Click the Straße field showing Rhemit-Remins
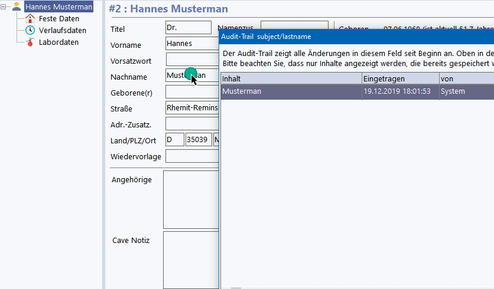This screenshot has height=289, width=494. [x=191, y=108]
